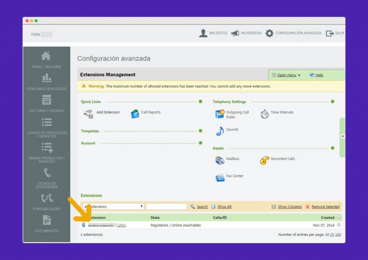Click the Configuración Avanzada gear icon
Image resolution: width=368 pixels, height=260 pixels.
[269, 34]
